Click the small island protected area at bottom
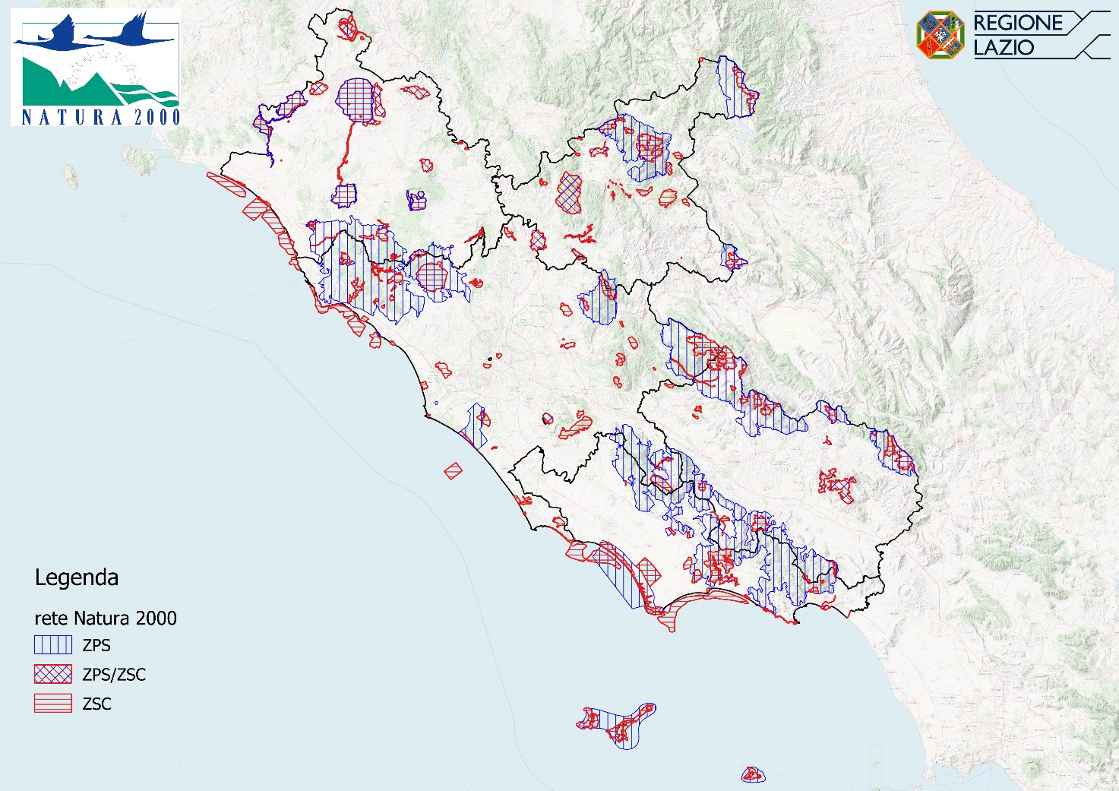The image size is (1119, 791). coord(753,775)
